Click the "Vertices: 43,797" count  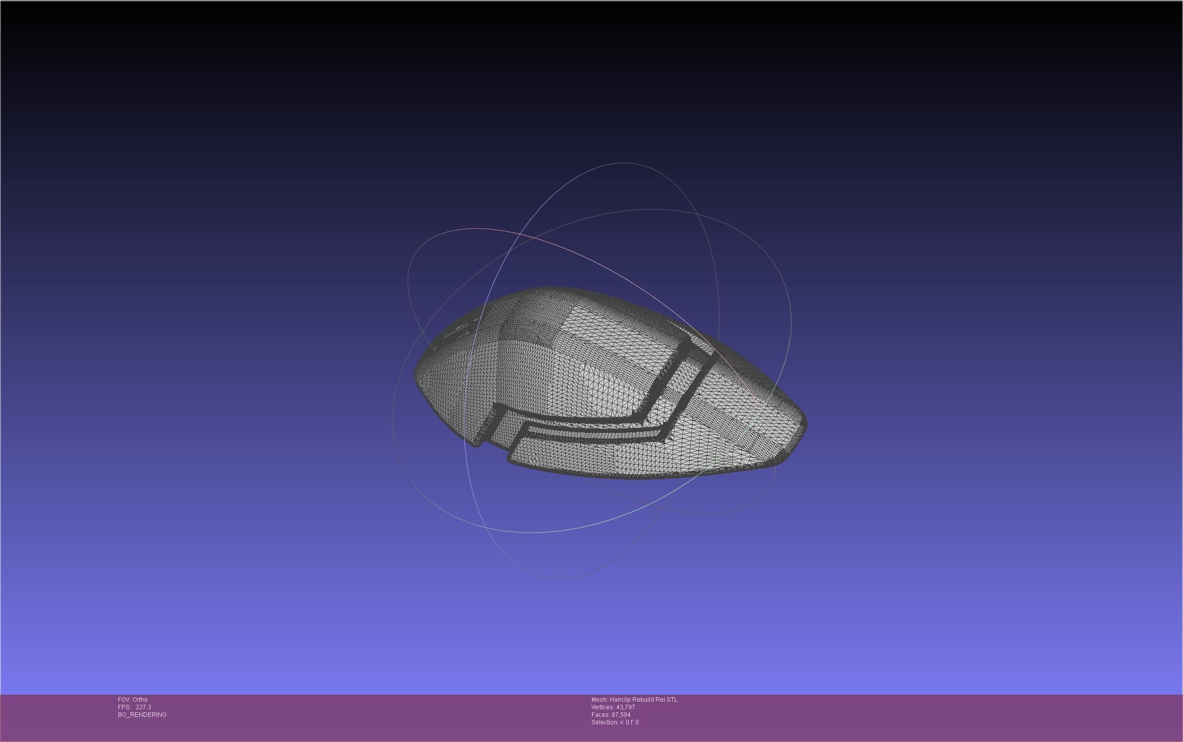[x=613, y=707]
